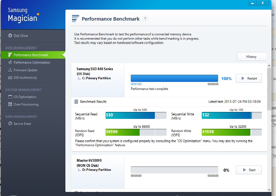
Task: Click the Performance Benchmark header icon
Action: pos(75,19)
